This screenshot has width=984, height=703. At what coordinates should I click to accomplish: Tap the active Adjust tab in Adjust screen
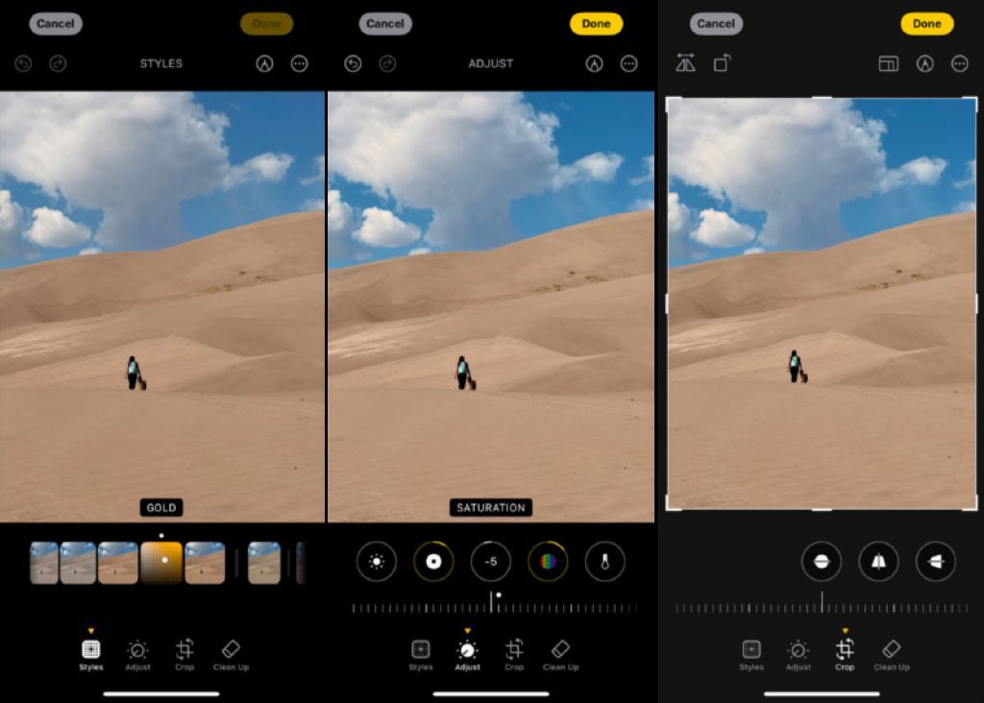tap(468, 655)
